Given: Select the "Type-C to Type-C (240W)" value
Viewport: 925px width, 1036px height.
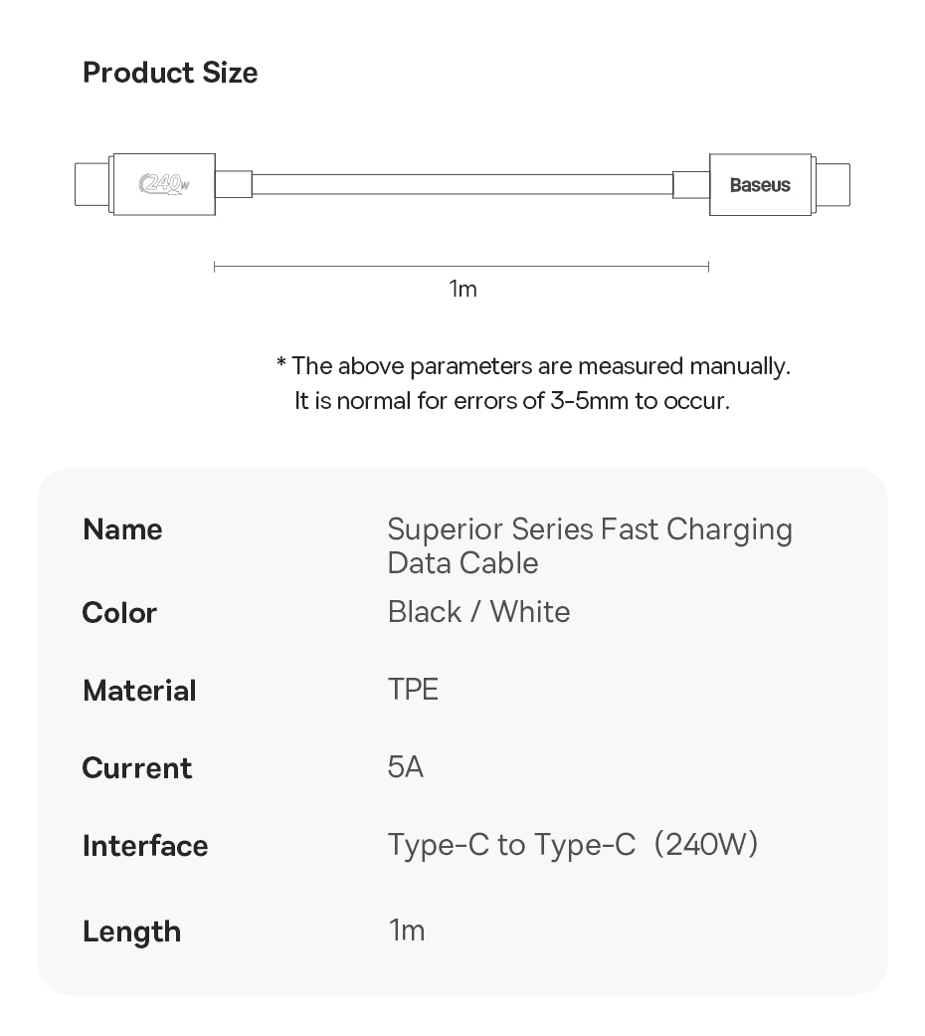Looking at the screenshot, I should tap(573, 845).
